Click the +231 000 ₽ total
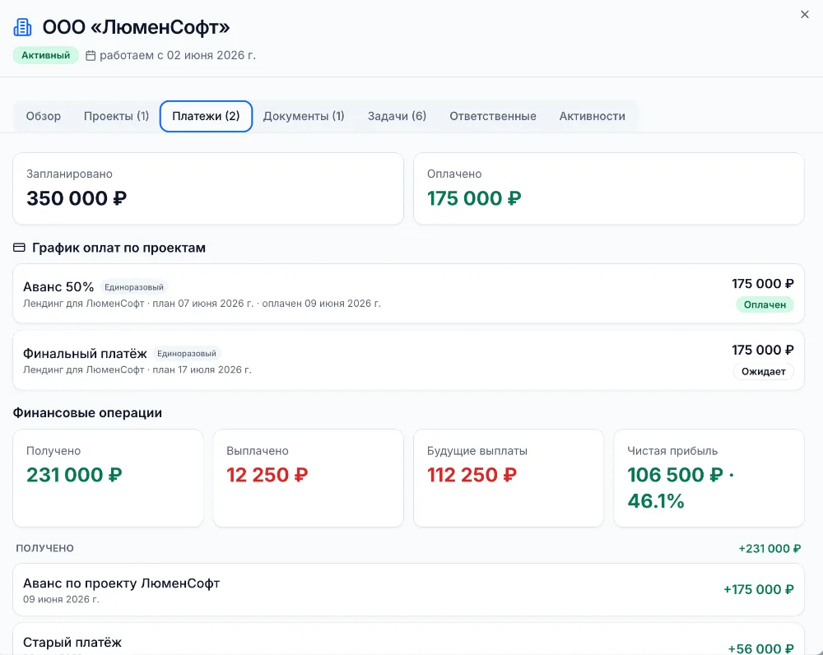 (770, 549)
